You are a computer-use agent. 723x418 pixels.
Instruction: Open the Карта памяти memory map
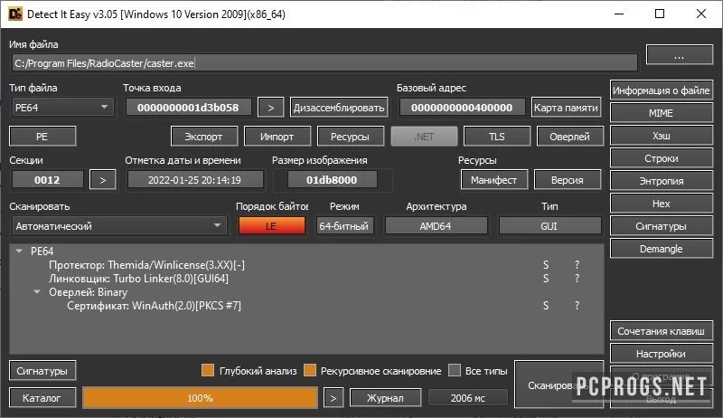[566, 108]
